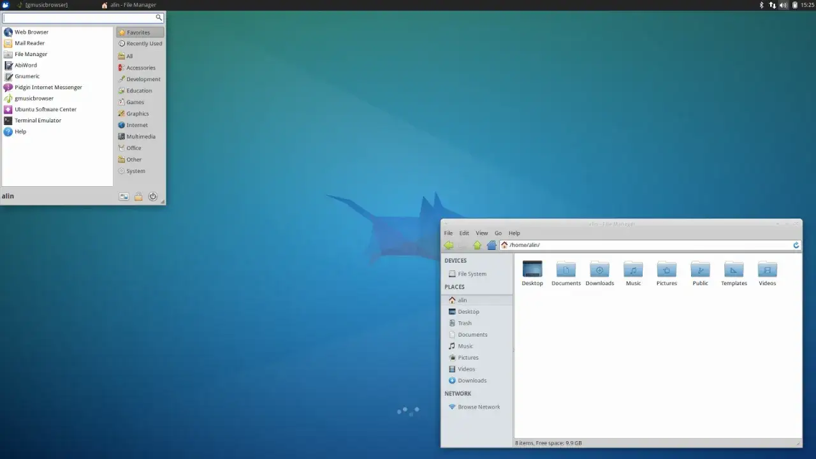
Task: Open network connection tray indicator
Action: [x=772, y=5]
